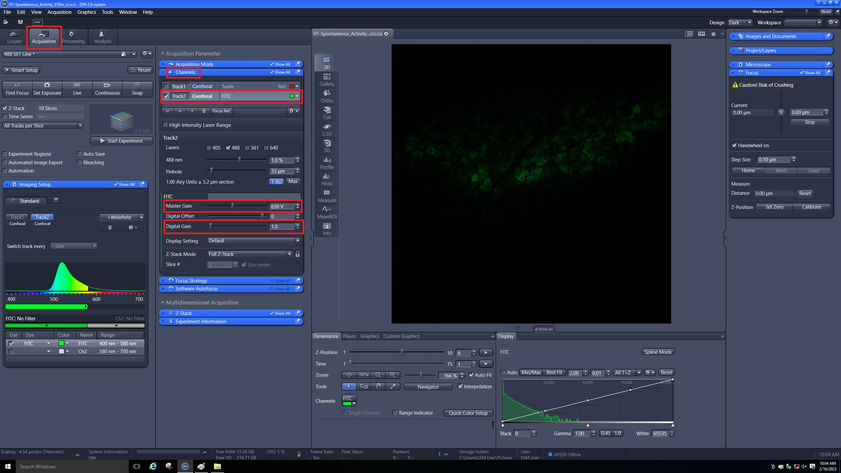
Task: Check the 561 laser checkbox
Action: [247, 148]
